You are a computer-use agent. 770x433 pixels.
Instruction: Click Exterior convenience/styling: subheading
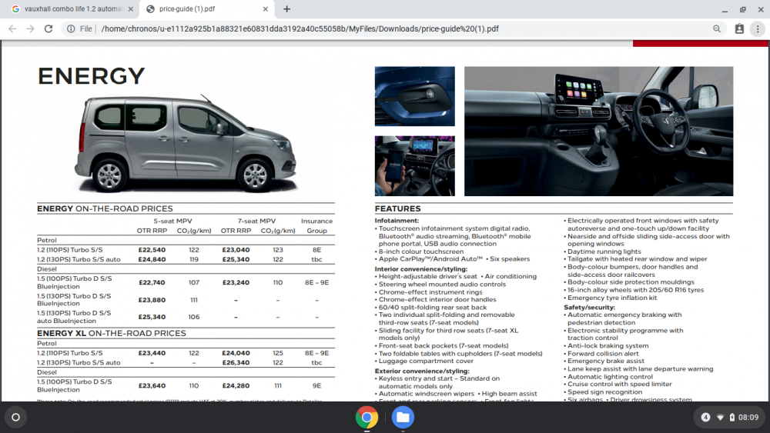[422, 371]
